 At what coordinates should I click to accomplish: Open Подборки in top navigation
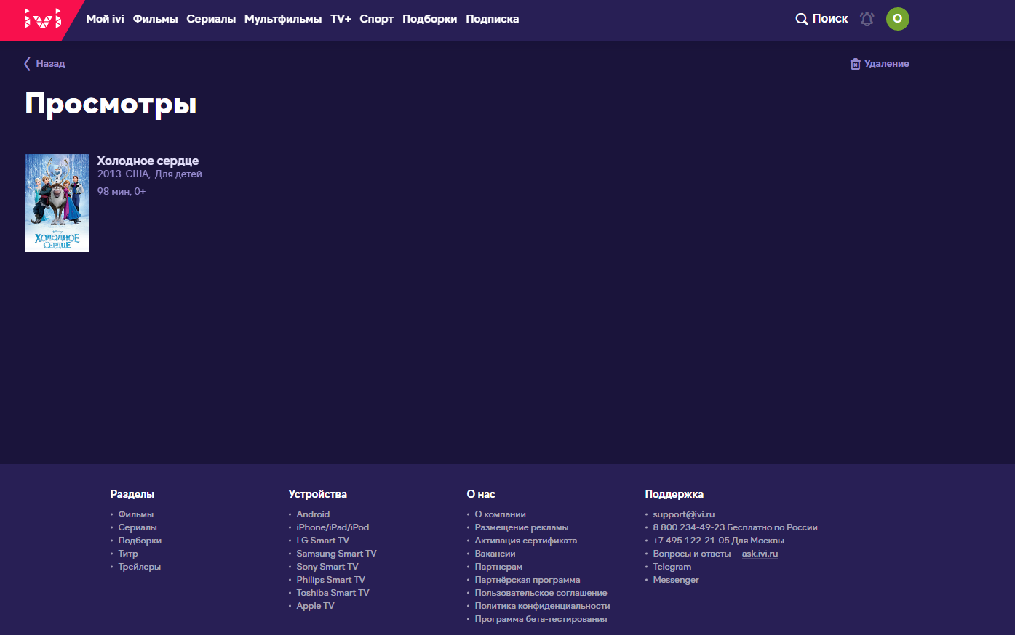click(430, 19)
